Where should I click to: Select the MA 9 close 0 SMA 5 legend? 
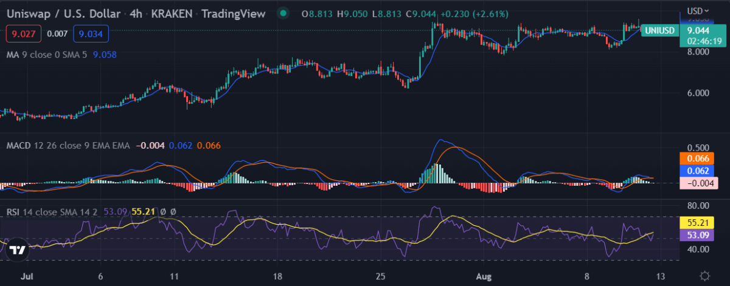48,55
